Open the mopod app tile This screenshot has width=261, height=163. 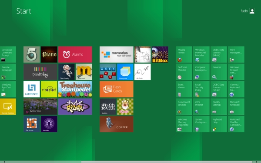(49, 89)
